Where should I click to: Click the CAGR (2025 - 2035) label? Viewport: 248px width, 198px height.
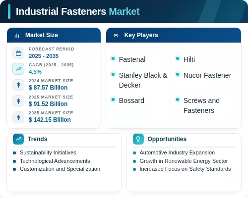pos(51,65)
